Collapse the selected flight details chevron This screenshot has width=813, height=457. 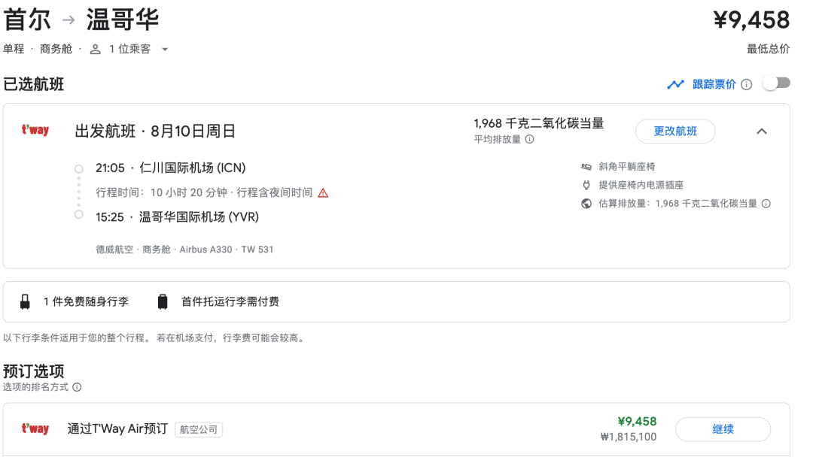click(x=762, y=132)
